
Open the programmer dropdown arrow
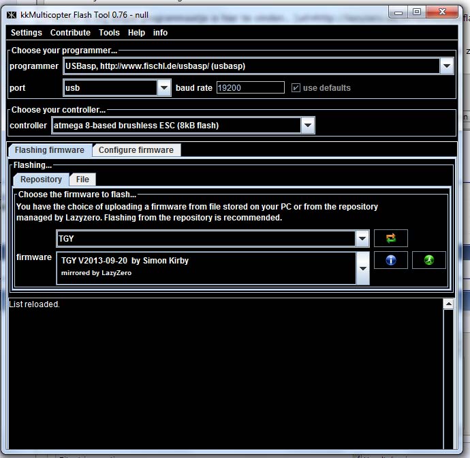[x=447, y=66]
